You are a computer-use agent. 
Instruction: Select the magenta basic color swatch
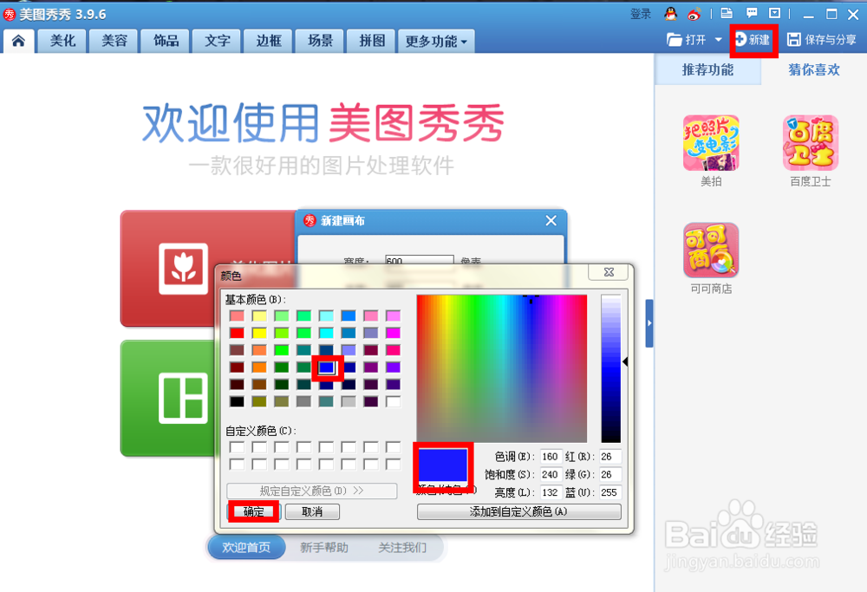point(393,333)
